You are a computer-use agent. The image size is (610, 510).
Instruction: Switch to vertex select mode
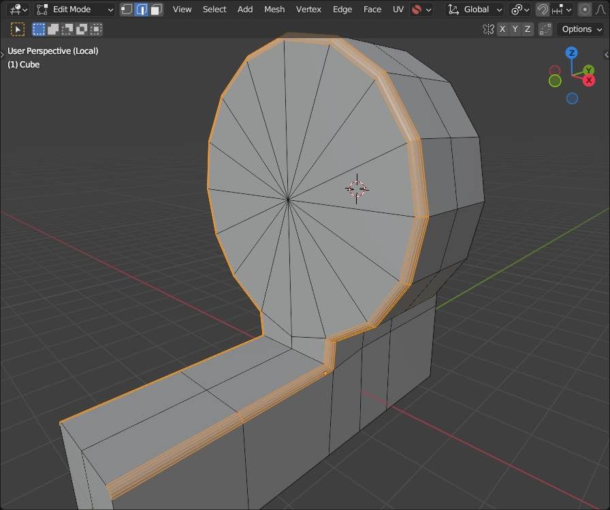[x=127, y=10]
